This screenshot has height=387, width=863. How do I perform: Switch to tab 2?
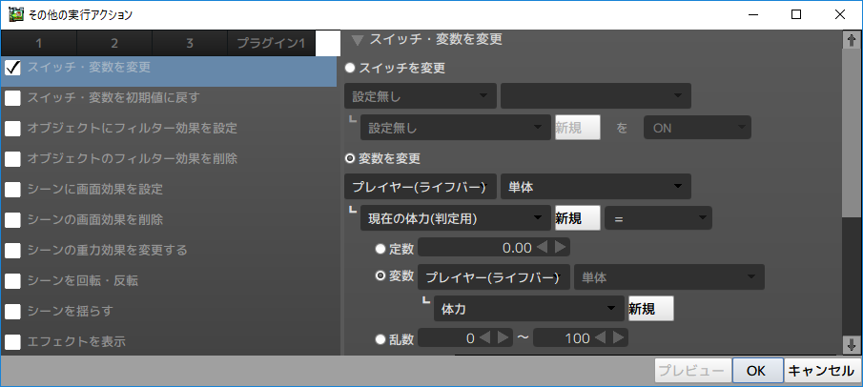pyautogui.click(x=114, y=44)
